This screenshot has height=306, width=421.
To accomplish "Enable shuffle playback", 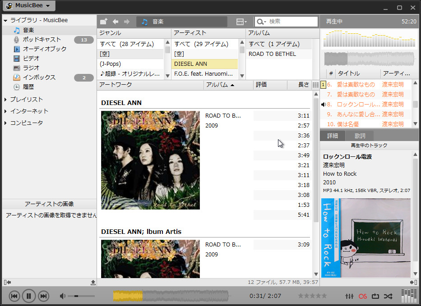I will click(389, 296).
